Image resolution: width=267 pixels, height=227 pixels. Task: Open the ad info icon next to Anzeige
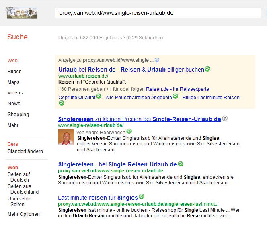point(157,60)
